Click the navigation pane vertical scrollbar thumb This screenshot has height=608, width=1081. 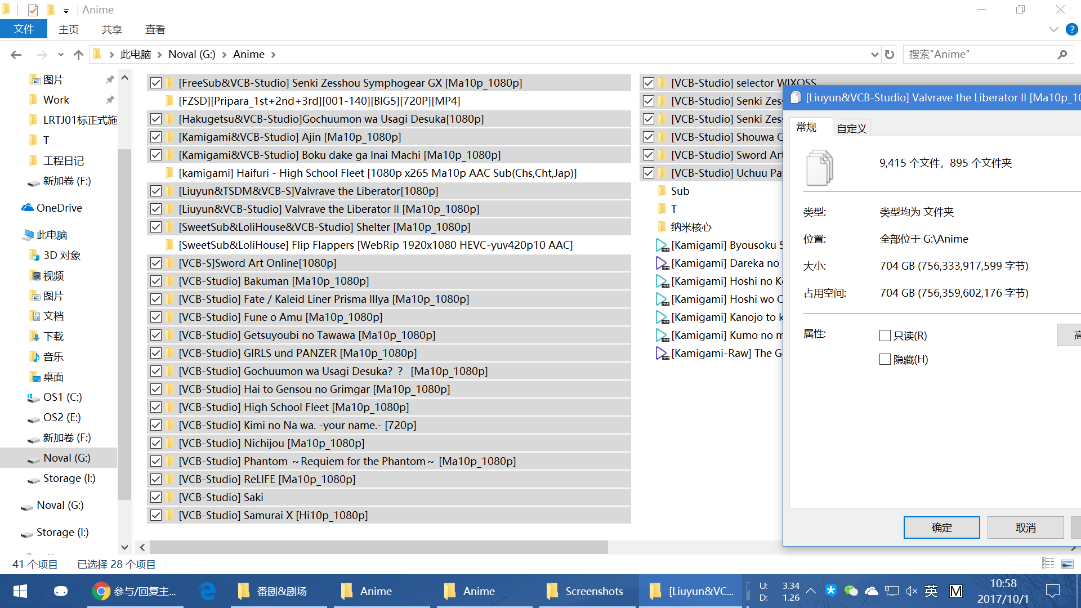tap(124, 324)
